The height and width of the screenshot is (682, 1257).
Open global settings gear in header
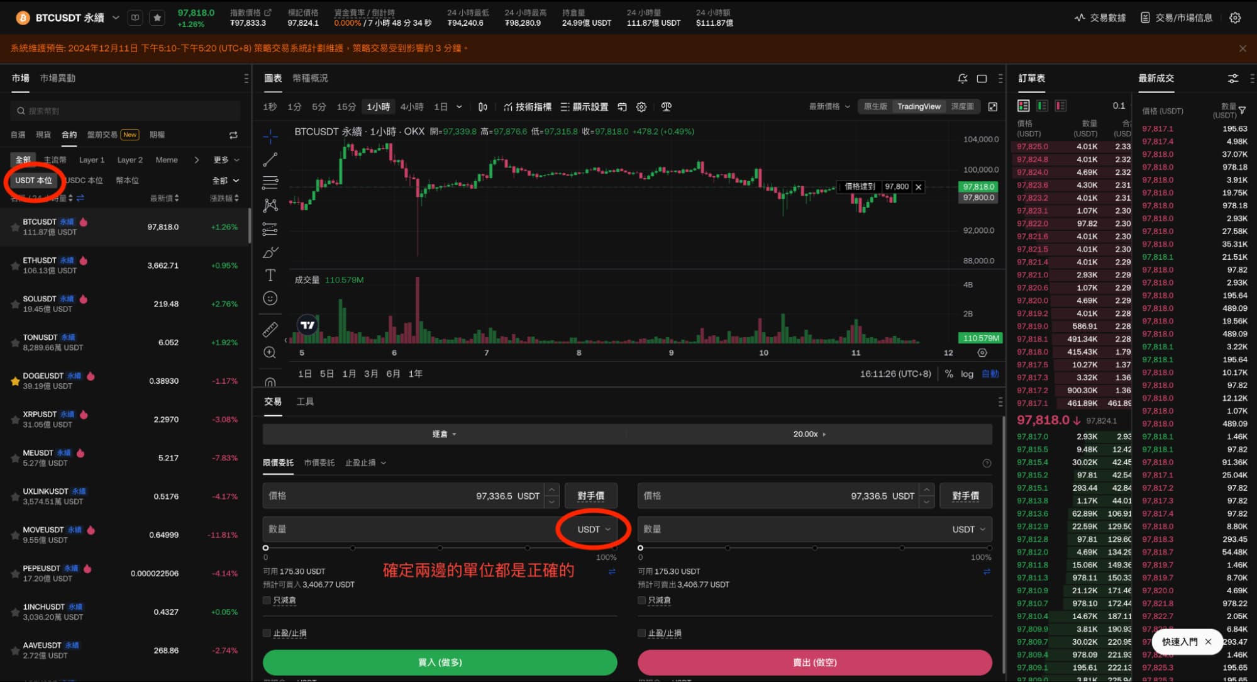1235,18
